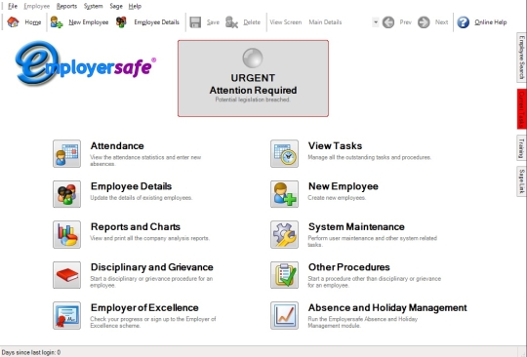Click 'Manage all the outstanding tasks' description
527x357 pixels.
pyautogui.click(x=369, y=157)
